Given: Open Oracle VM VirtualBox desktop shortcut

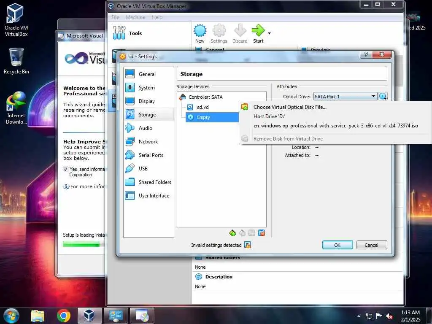Looking at the screenshot, I should click(16, 20).
